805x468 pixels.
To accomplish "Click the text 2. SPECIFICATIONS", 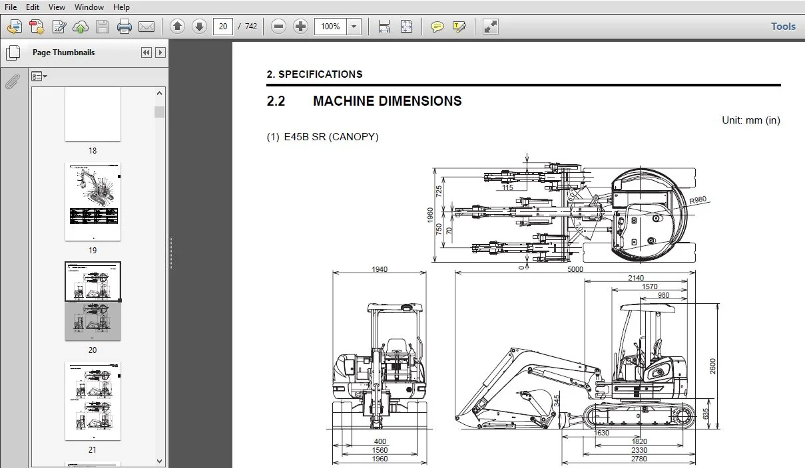I will [x=314, y=74].
